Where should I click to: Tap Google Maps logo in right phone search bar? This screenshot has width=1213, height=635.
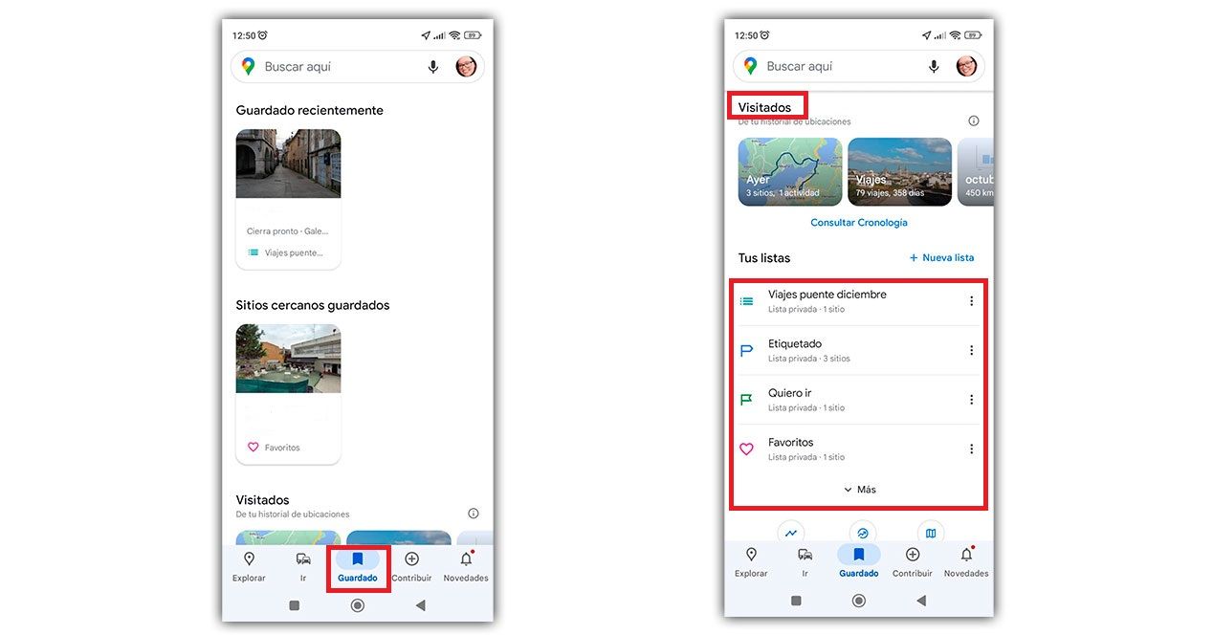(x=750, y=66)
